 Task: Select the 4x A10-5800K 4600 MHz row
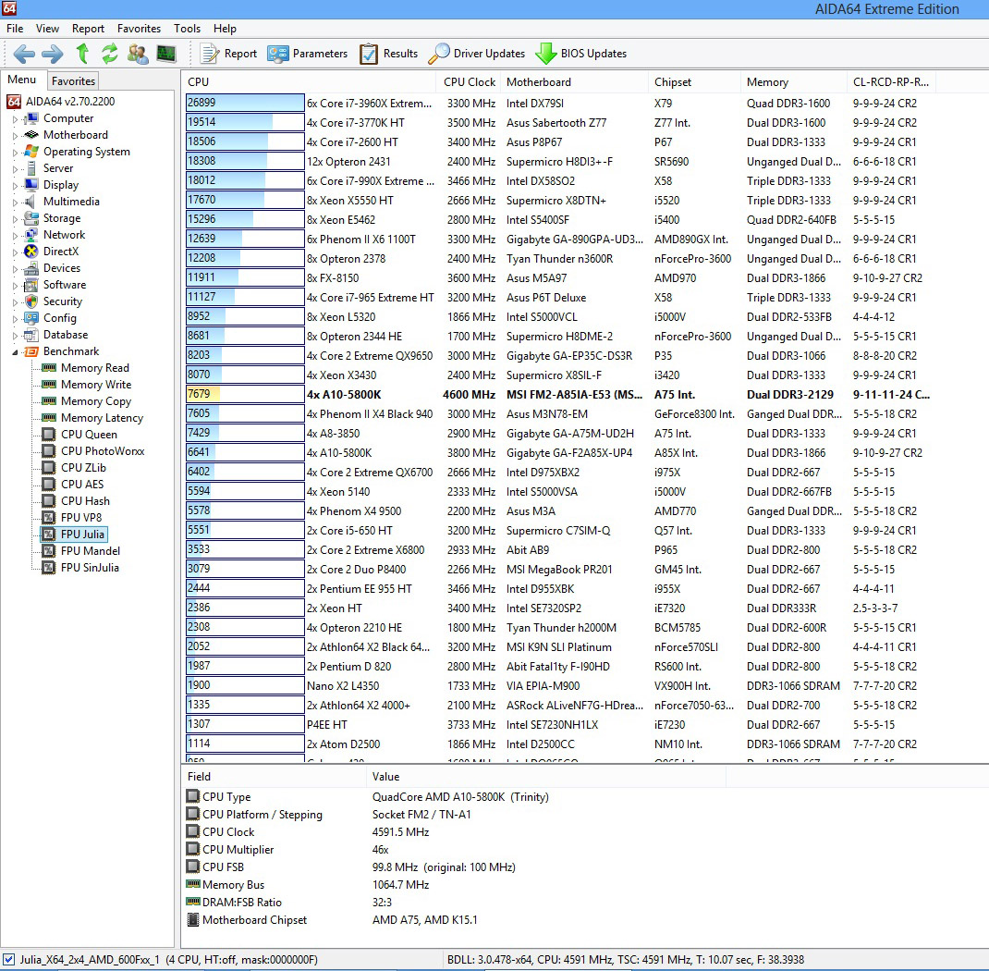click(x=557, y=394)
